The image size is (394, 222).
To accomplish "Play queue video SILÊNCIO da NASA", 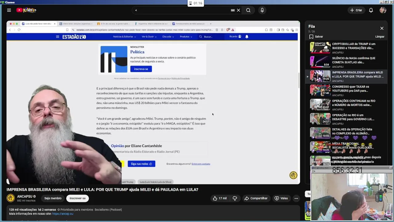I will tap(346, 62).
